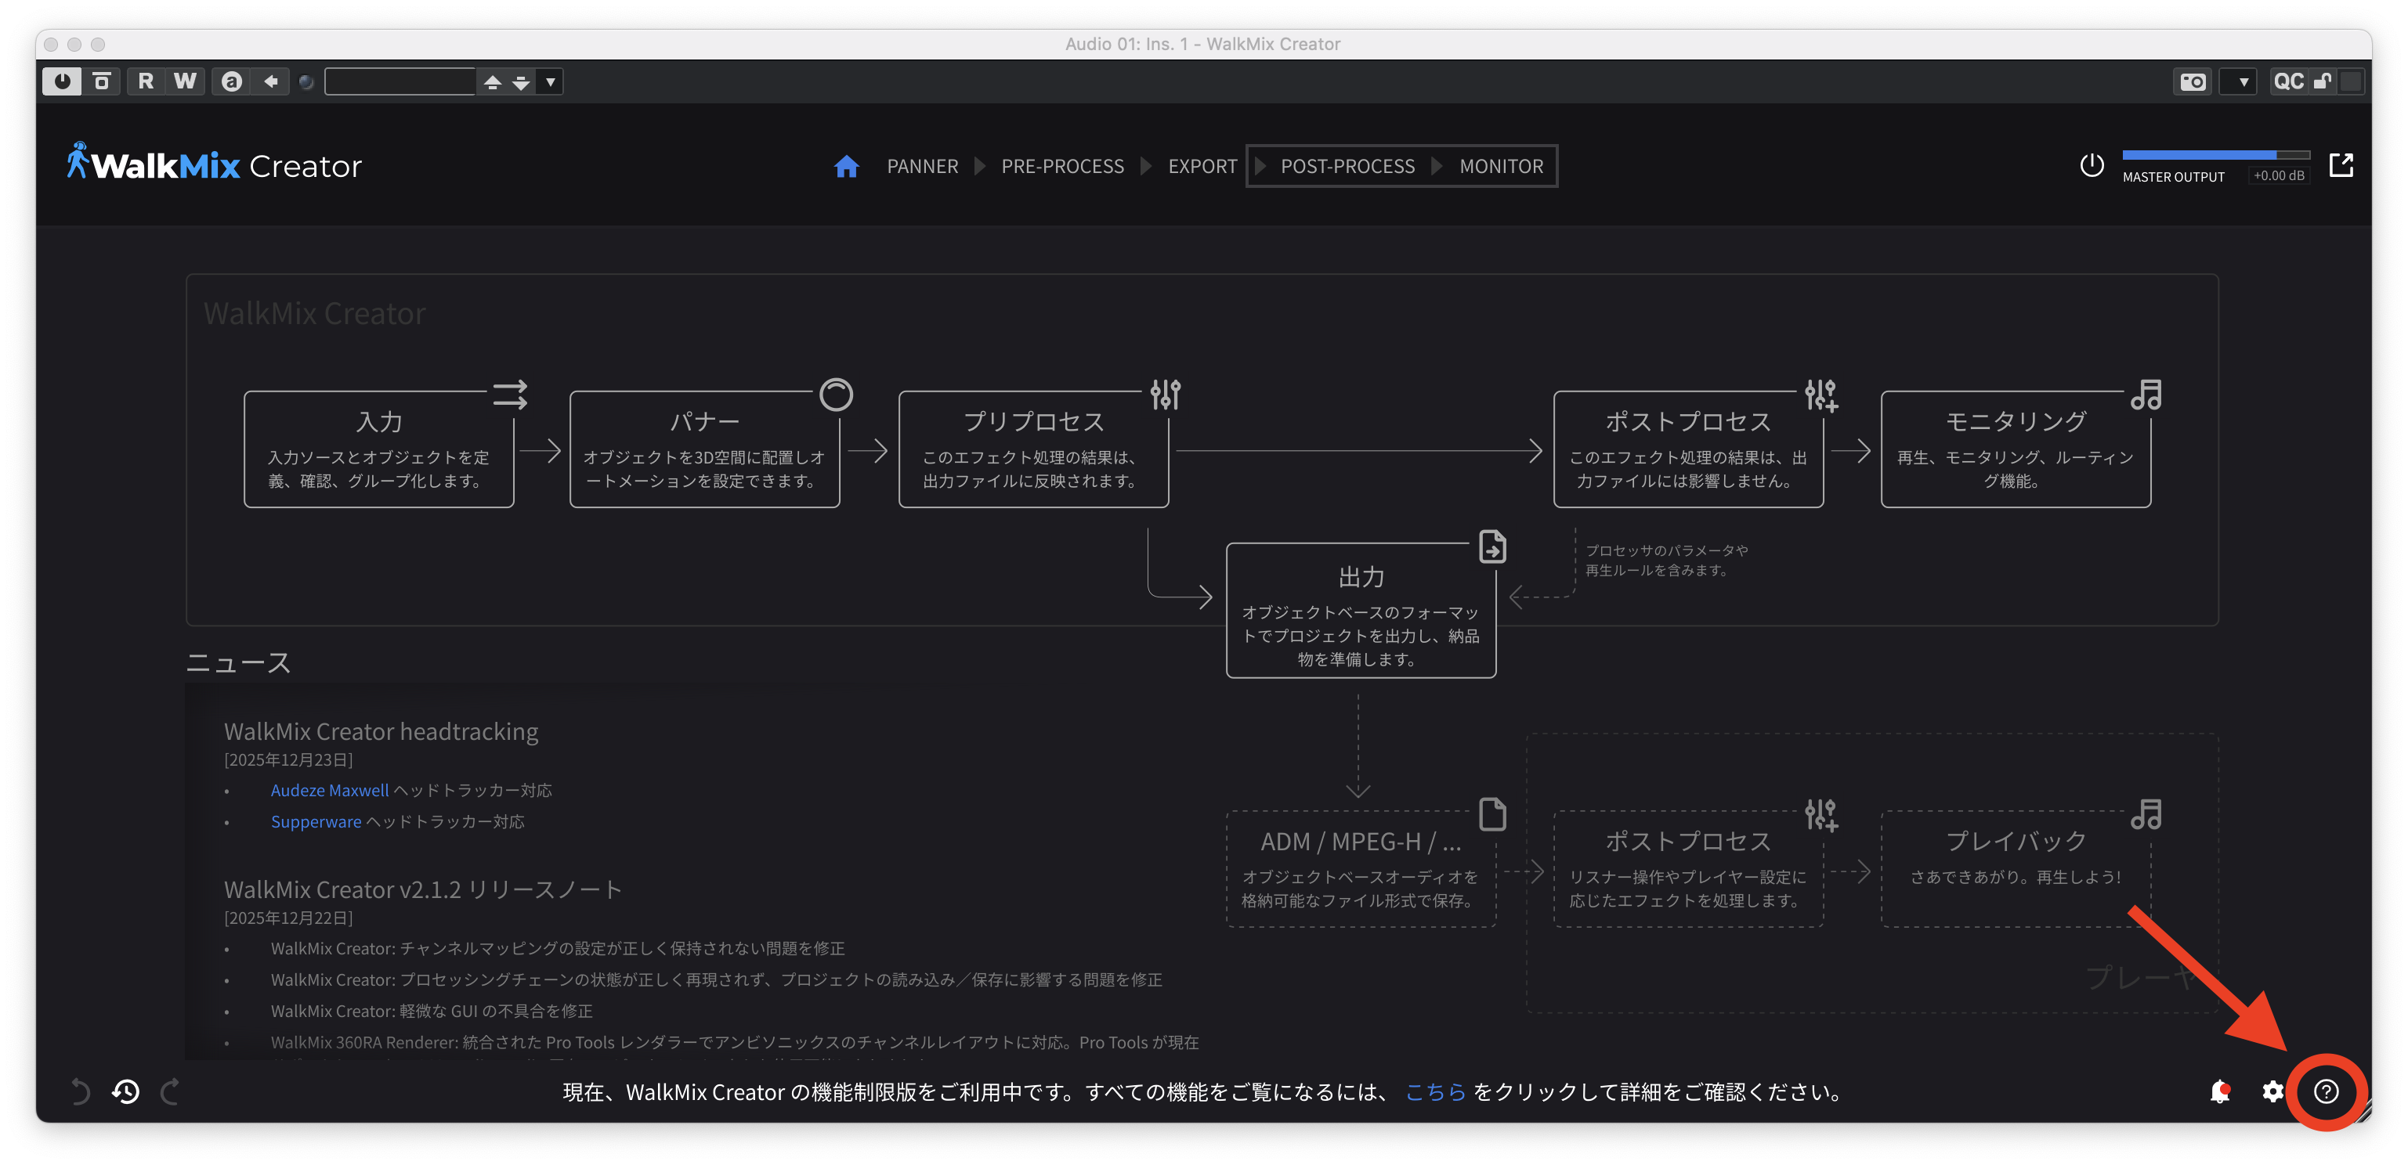The height and width of the screenshot is (1165, 2408).
Task: Open dropdown next to camera icon
Action: (x=2243, y=82)
